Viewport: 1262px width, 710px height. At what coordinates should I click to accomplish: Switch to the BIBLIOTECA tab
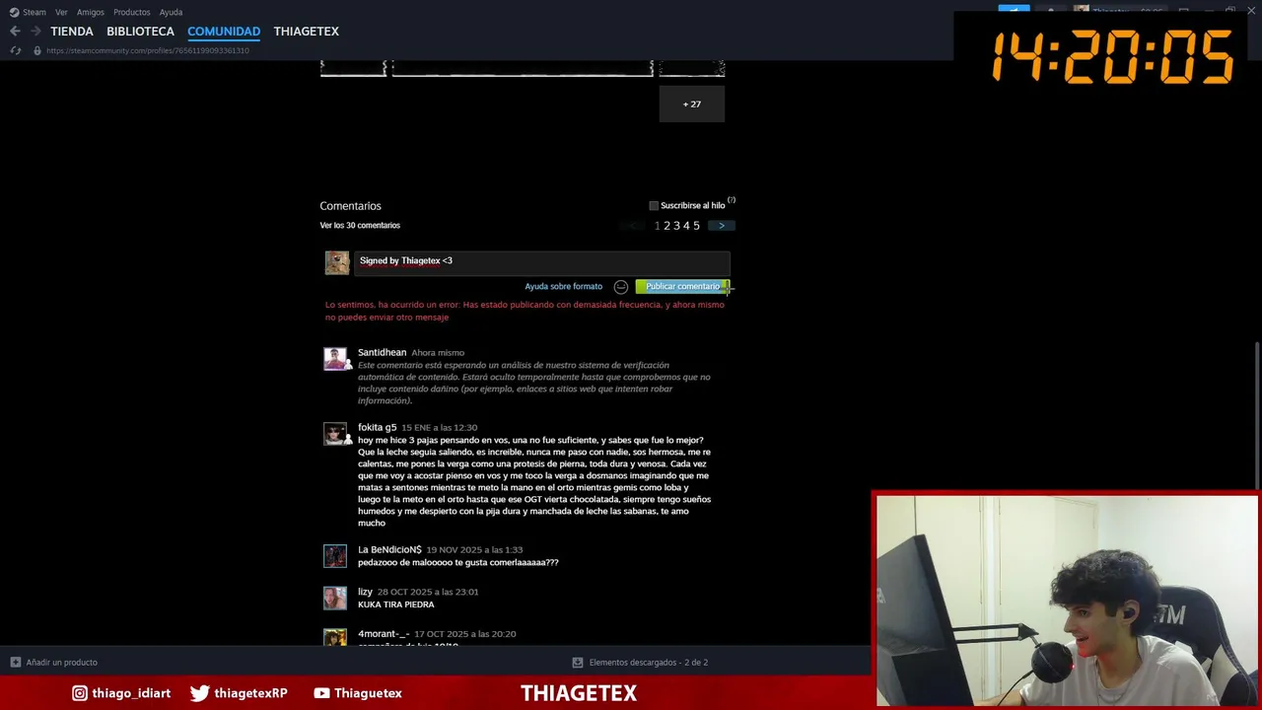140,32
